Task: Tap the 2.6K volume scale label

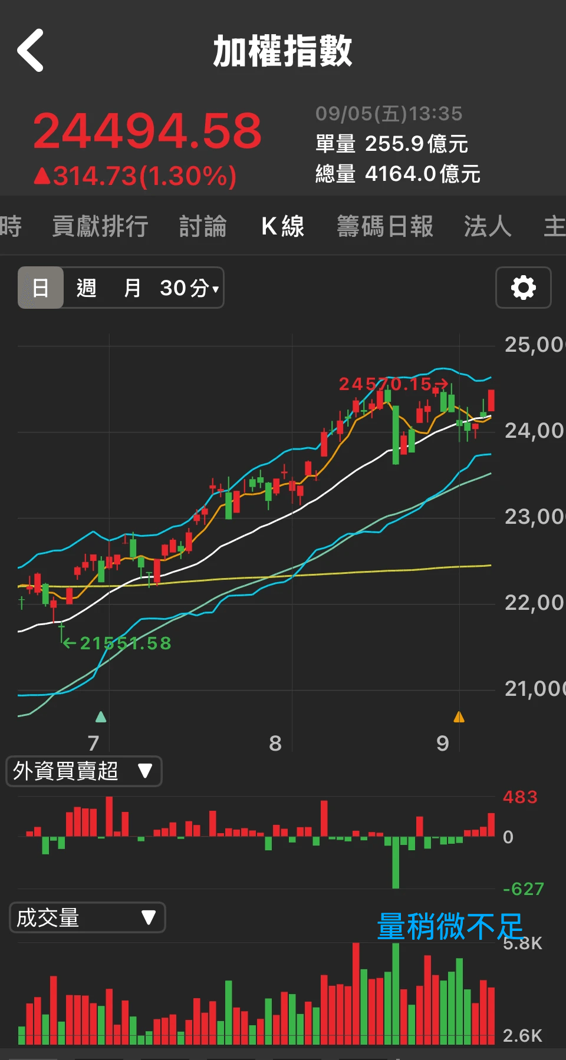Action: [522, 1035]
